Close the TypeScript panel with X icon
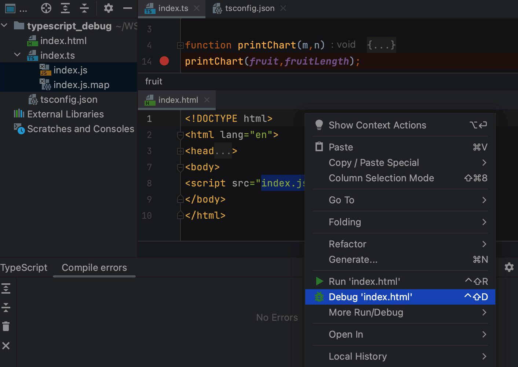The width and height of the screenshot is (518, 367). (6, 346)
